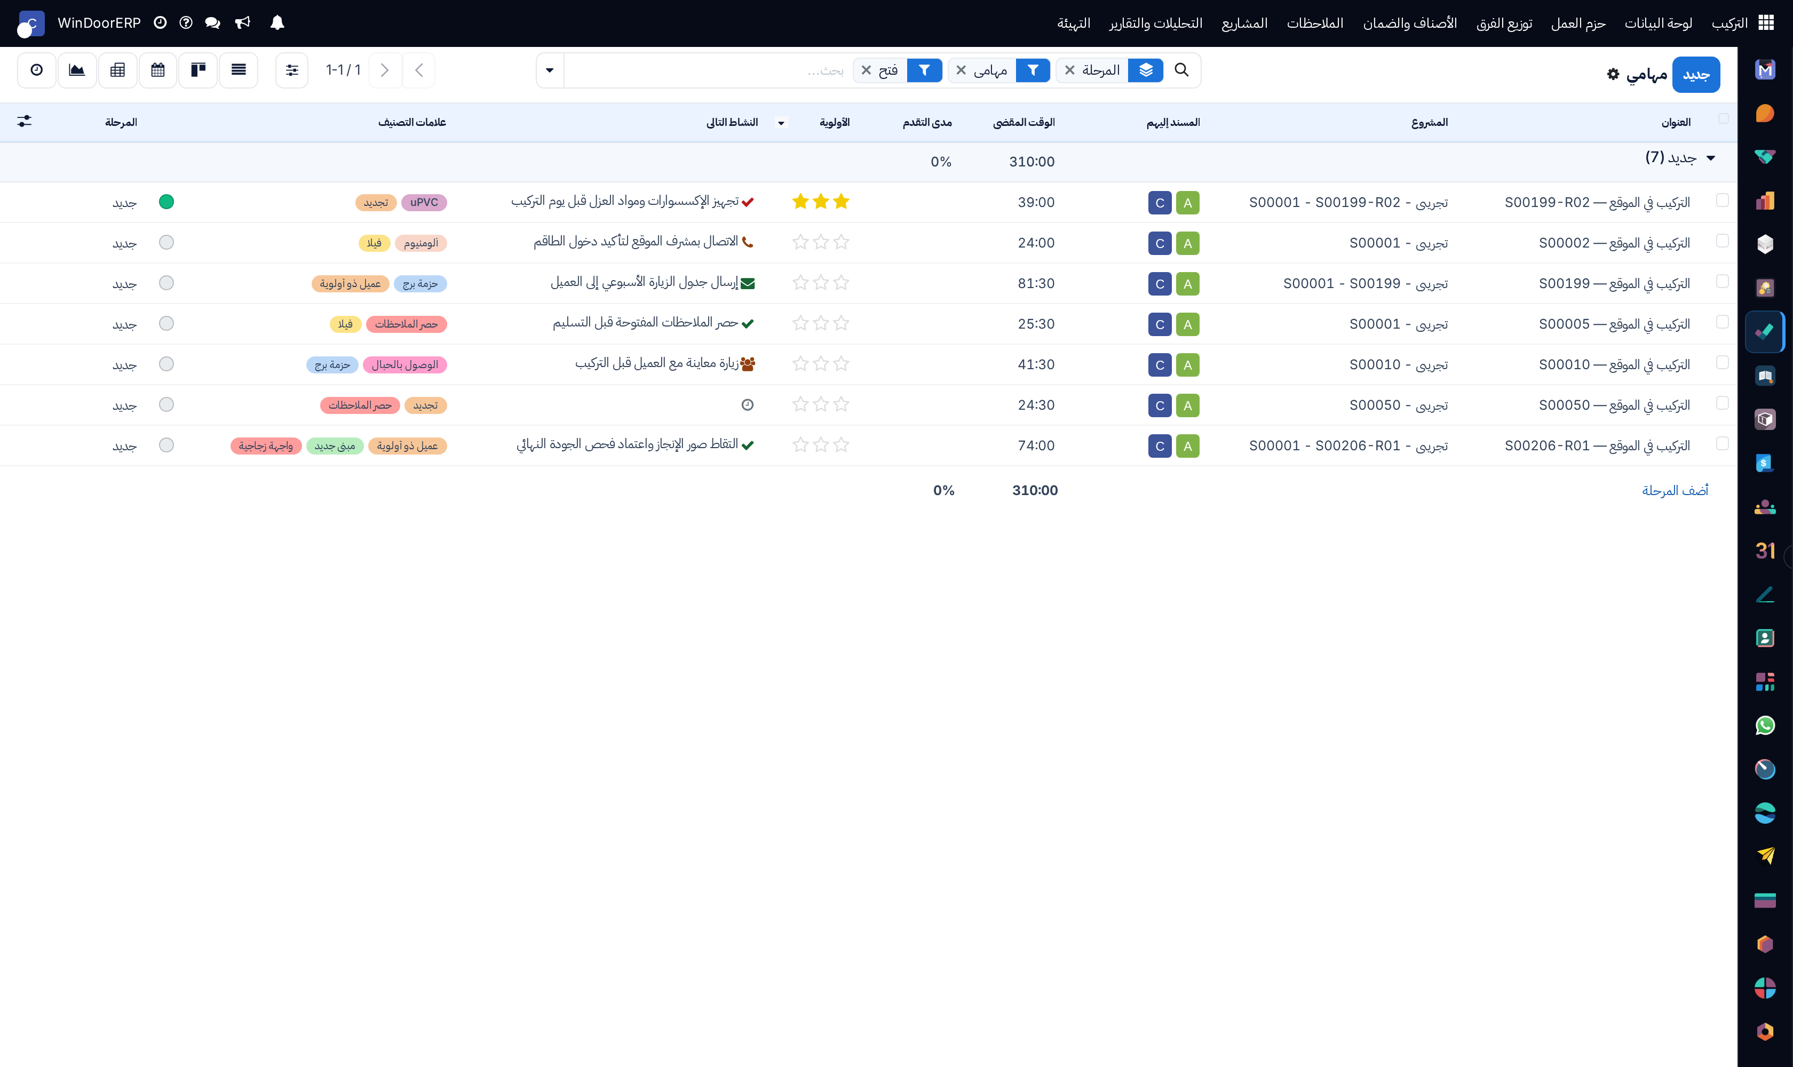
Task: Switch to kanban view icon
Action: pyautogui.click(x=198, y=70)
